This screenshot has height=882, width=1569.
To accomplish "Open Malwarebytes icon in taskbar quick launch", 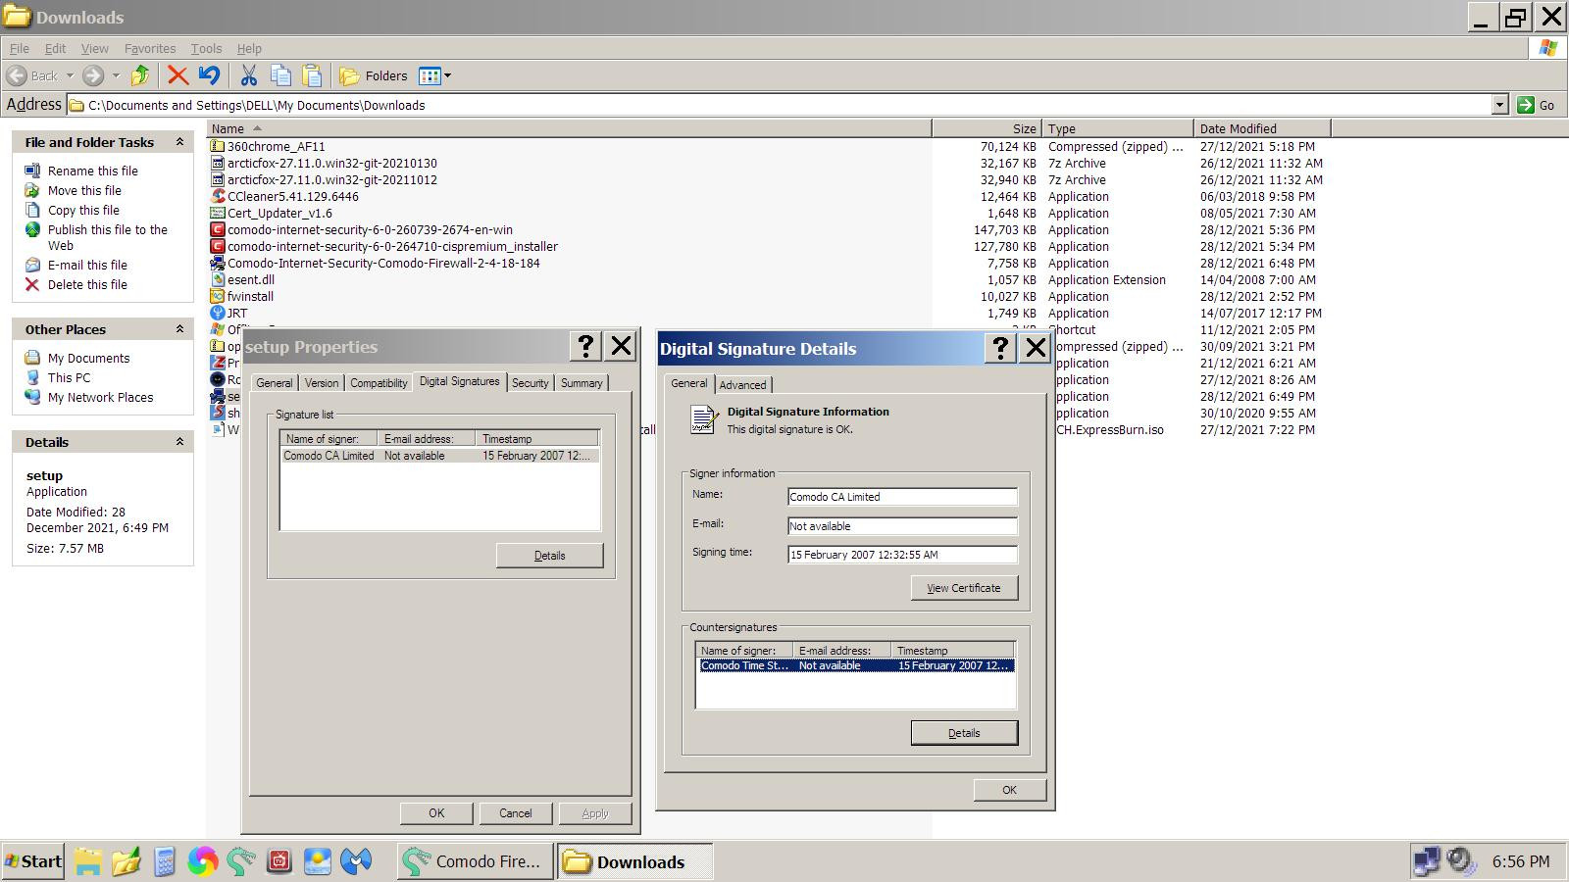I will tap(356, 861).
